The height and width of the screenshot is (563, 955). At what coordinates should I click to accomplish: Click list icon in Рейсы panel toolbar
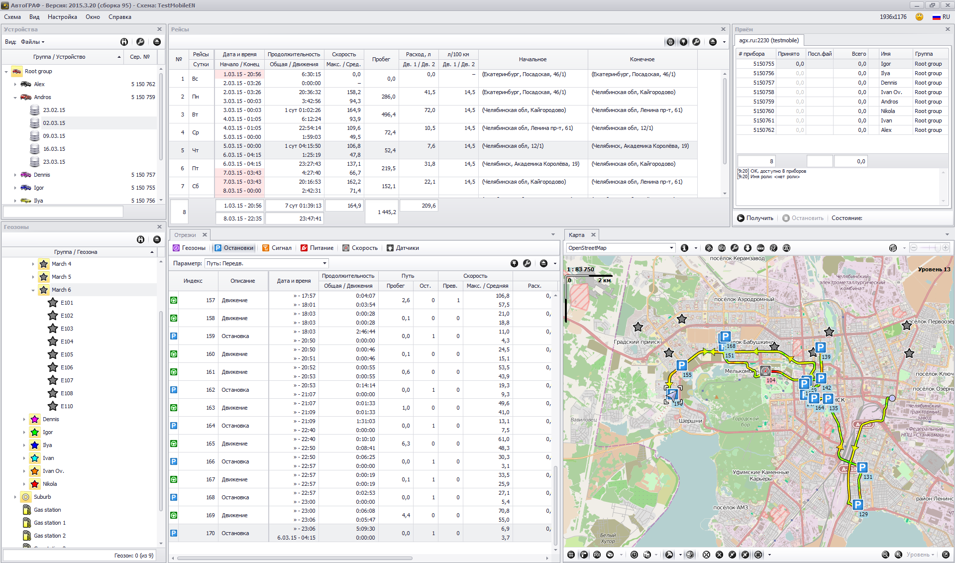click(x=670, y=42)
